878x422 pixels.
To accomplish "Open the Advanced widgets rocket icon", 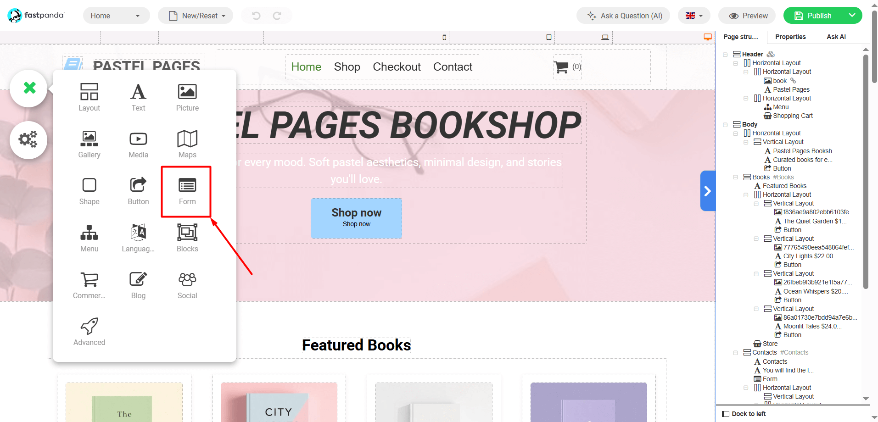I will 89,331.
